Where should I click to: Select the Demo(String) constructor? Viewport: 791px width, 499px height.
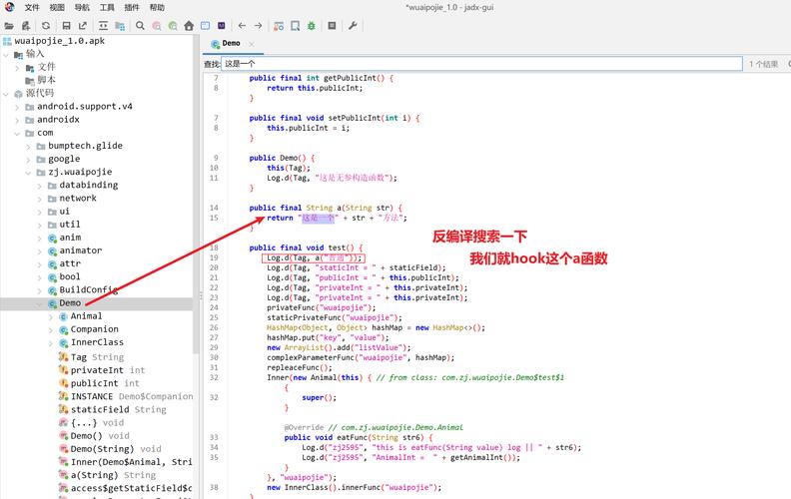116,448
